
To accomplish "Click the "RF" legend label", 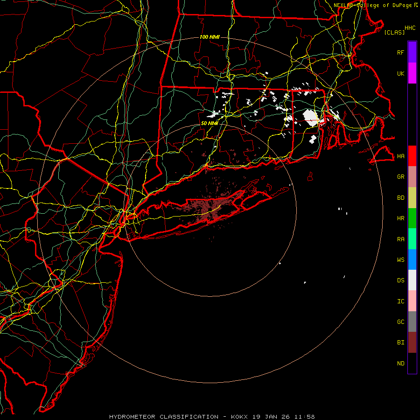I will (400, 52).
